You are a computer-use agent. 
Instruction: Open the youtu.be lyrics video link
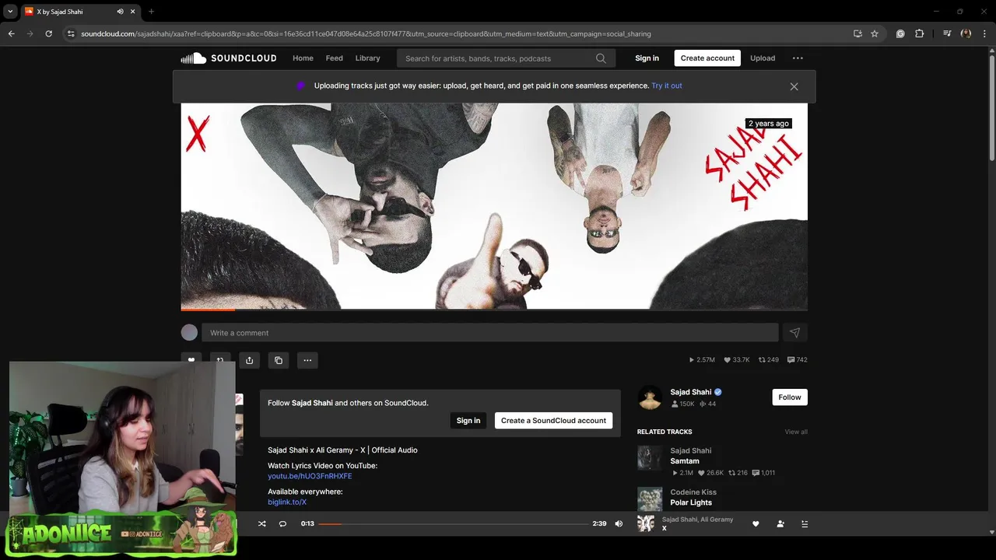click(x=310, y=476)
